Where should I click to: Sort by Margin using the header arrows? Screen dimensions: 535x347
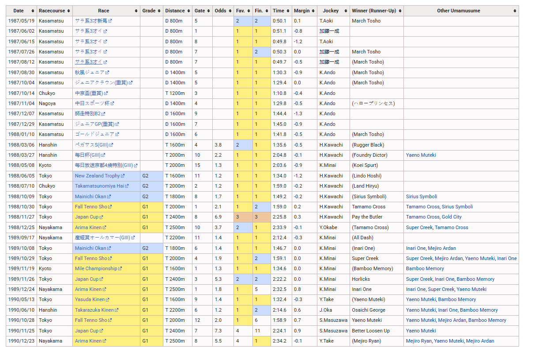[314, 11]
